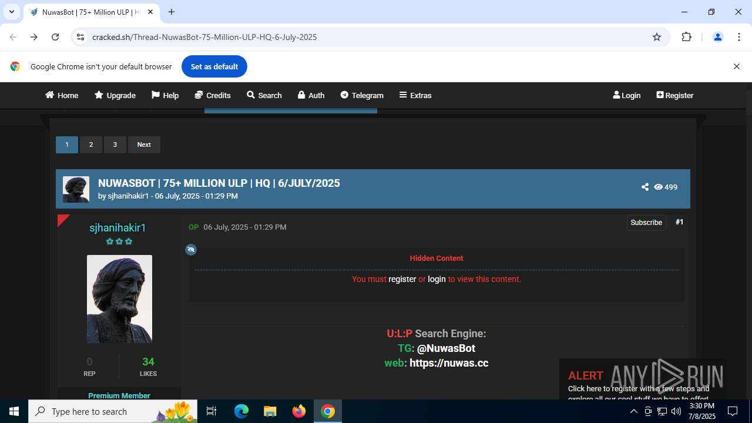Click the Next page button
Image resolution: width=752 pixels, height=423 pixels.
click(x=144, y=145)
